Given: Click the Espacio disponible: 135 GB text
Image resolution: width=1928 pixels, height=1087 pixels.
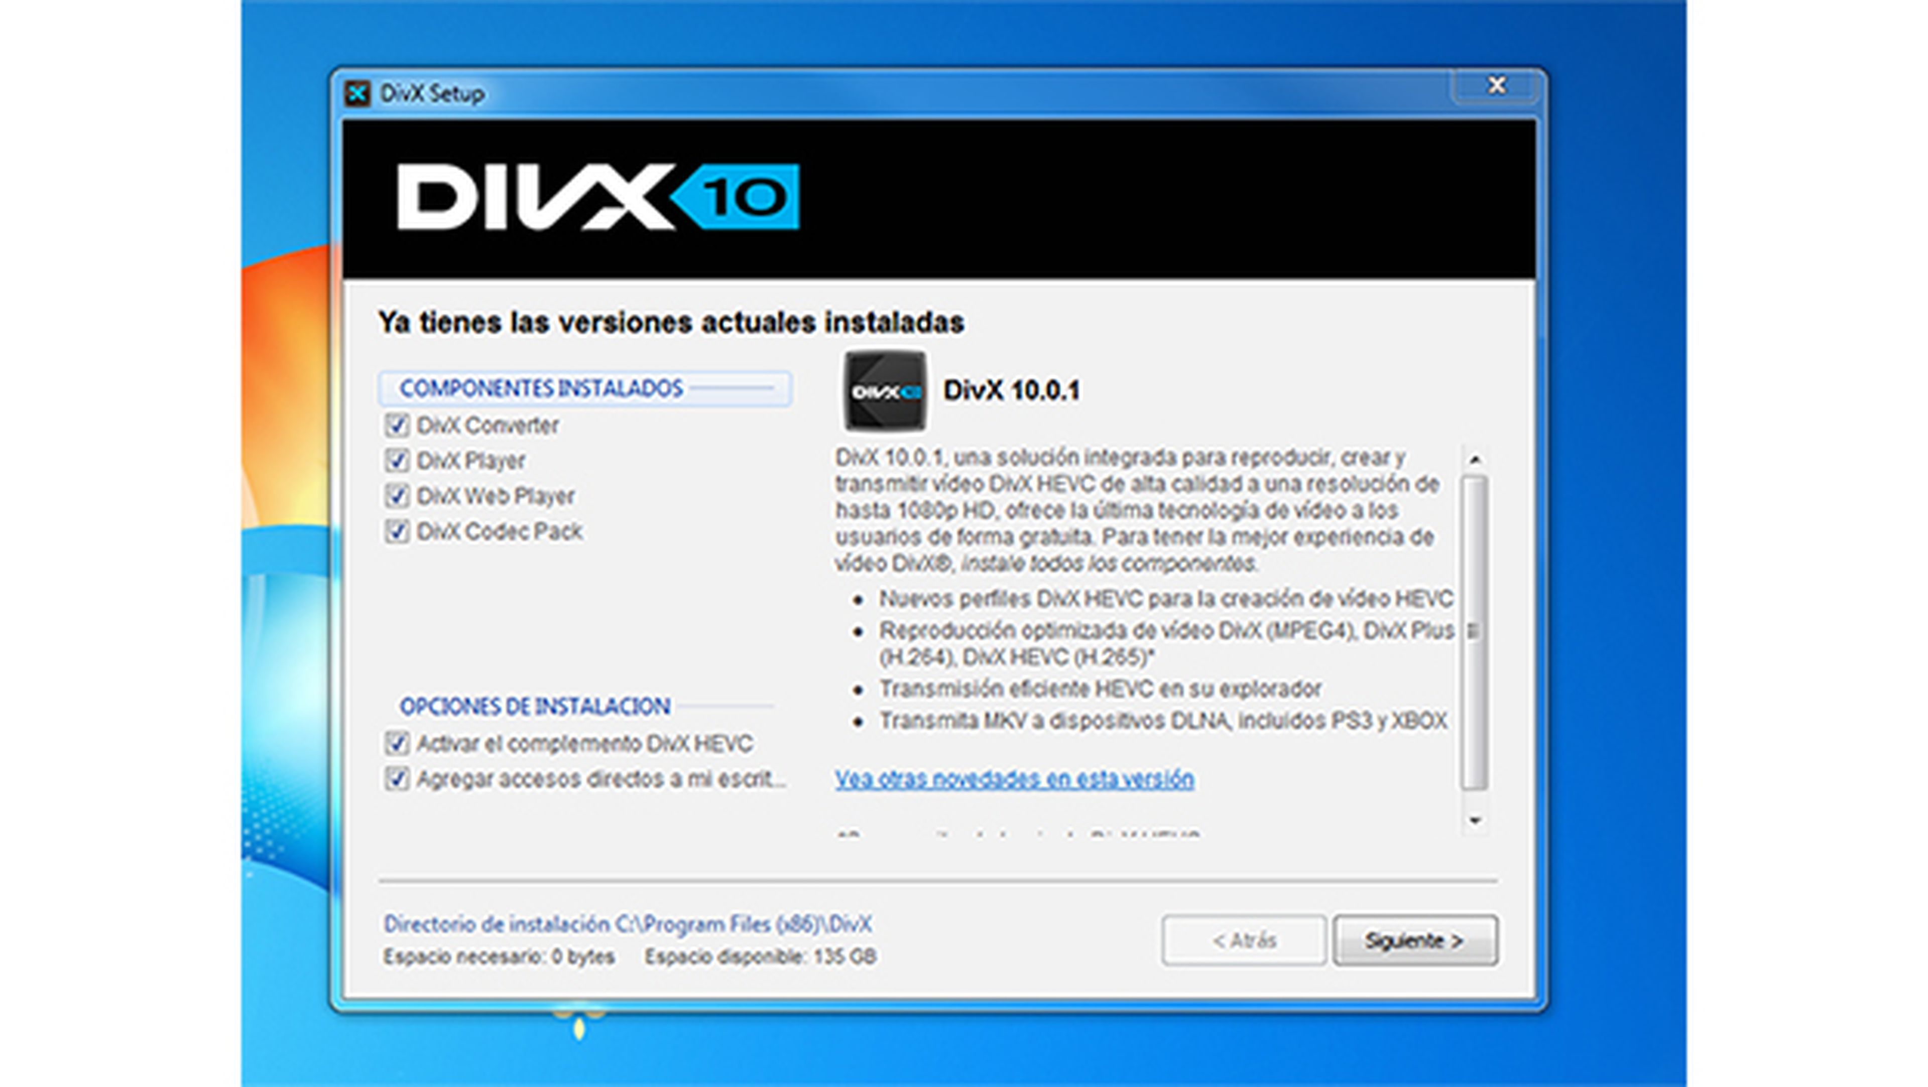Looking at the screenshot, I should pyautogui.click(x=761, y=957).
